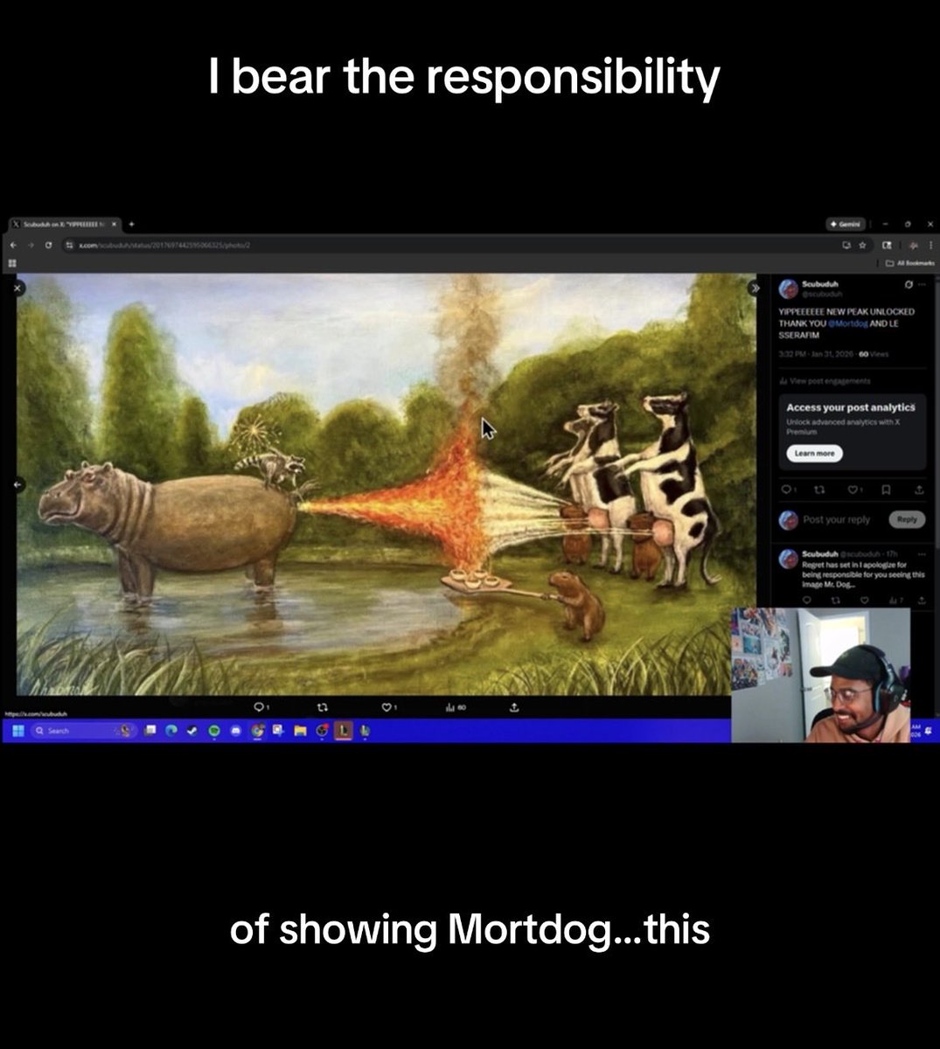Click the Scubuduh display name on main post
The height and width of the screenshot is (1049, 940).
[820, 284]
